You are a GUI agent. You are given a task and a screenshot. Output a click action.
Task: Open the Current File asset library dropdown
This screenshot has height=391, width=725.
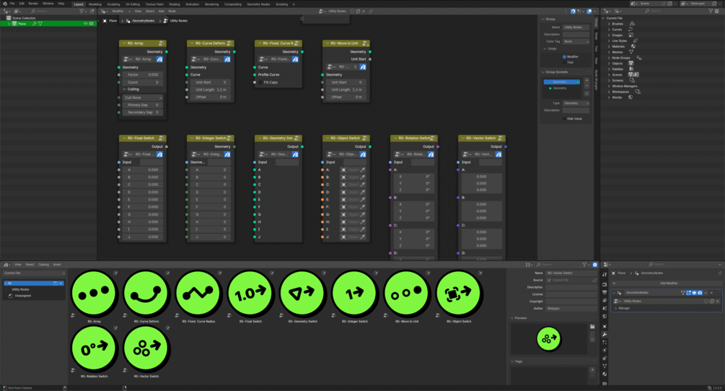tap(34, 273)
